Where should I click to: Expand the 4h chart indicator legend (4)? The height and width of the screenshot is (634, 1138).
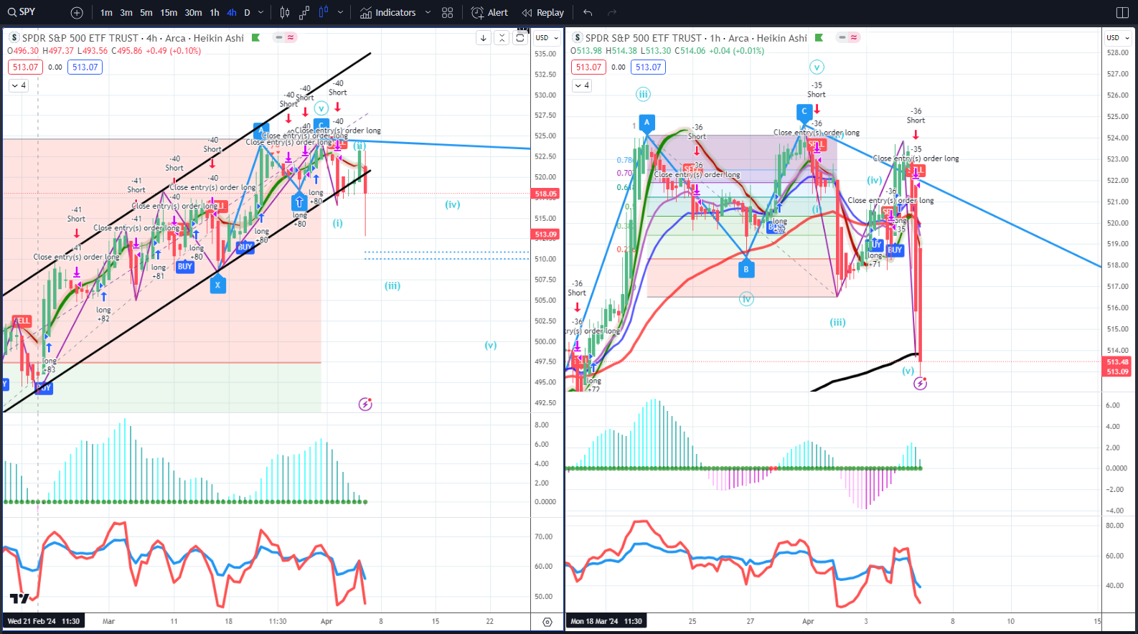(19, 85)
